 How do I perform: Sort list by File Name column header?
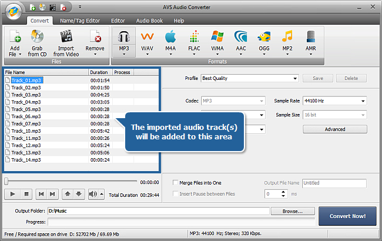[x=46, y=72]
